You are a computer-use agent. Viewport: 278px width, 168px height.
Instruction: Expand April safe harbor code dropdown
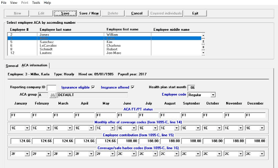91,154
